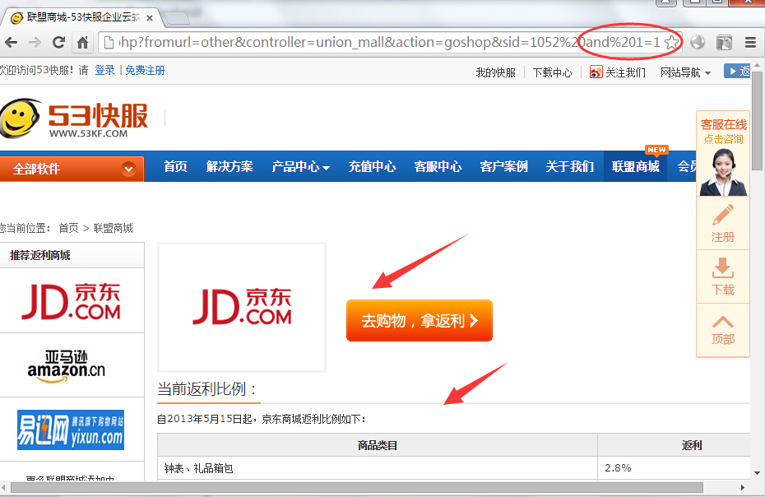
Task: Expand the 网站导航 dropdown
Action: pos(685,72)
